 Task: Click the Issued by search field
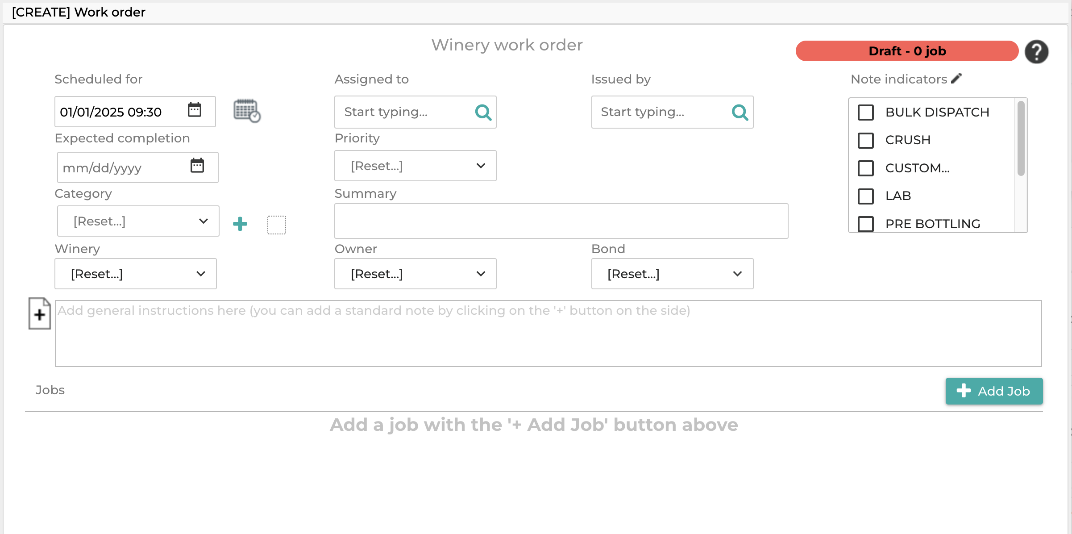pos(673,112)
